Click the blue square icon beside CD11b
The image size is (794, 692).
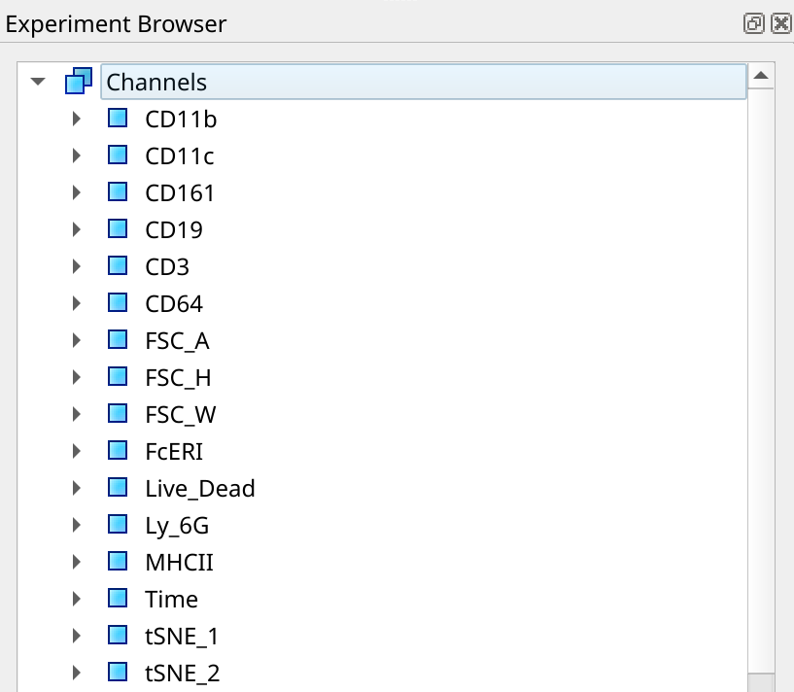coord(118,118)
